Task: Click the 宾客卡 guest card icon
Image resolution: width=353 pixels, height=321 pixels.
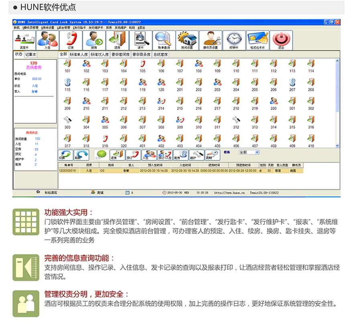Action: 24,40
